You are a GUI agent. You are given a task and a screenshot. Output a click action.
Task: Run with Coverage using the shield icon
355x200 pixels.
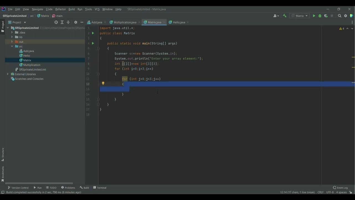tap(326, 16)
